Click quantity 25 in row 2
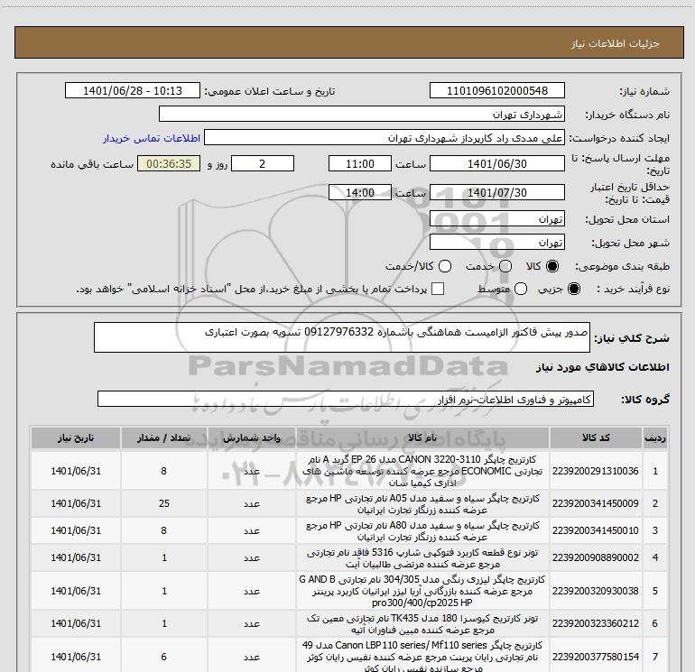This screenshot has width=695, height=672. [164, 503]
